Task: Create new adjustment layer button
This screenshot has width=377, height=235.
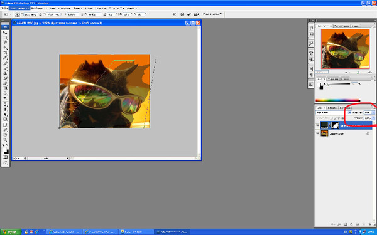Action: coord(351,224)
